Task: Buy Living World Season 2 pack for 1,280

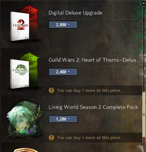Action: click(x=63, y=119)
